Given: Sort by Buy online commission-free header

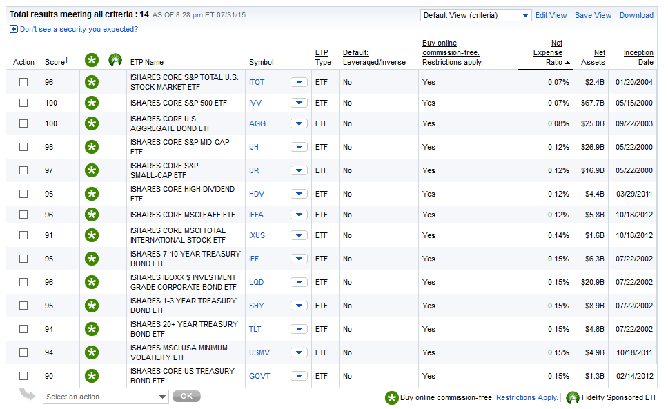Looking at the screenshot, I should point(453,53).
